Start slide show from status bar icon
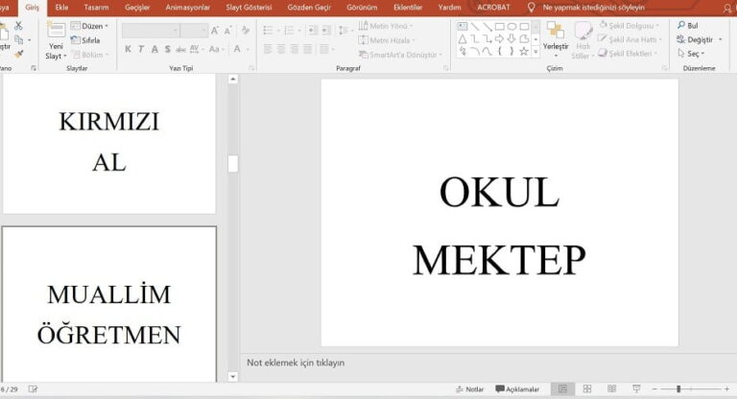737x399 pixels. 636,388
